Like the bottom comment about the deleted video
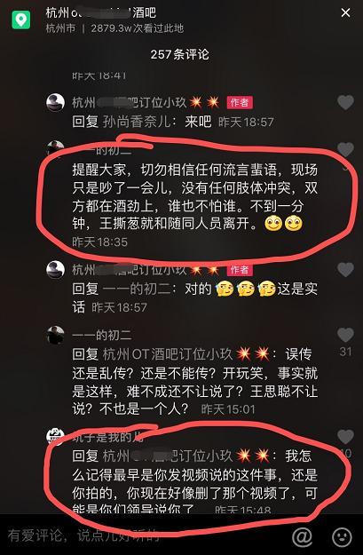The image size is (363, 555). tap(345, 437)
